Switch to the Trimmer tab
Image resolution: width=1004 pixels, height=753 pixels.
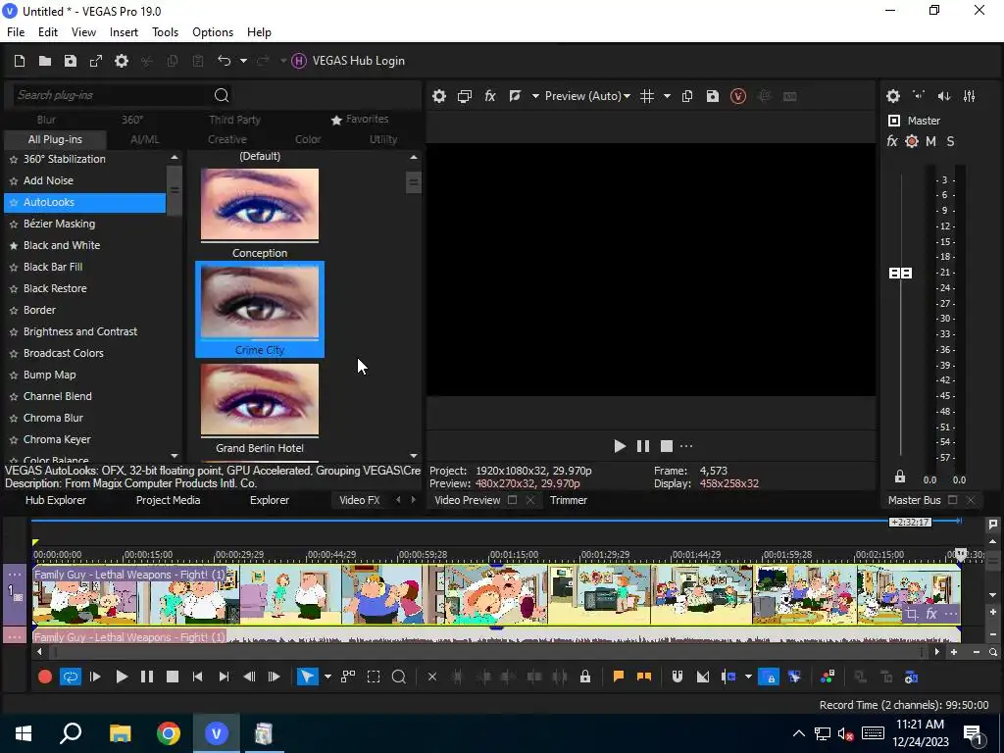click(x=569, y=500)
